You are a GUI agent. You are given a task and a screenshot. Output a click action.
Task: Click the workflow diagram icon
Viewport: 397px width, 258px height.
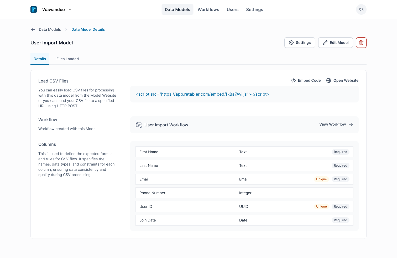[138, 125]
